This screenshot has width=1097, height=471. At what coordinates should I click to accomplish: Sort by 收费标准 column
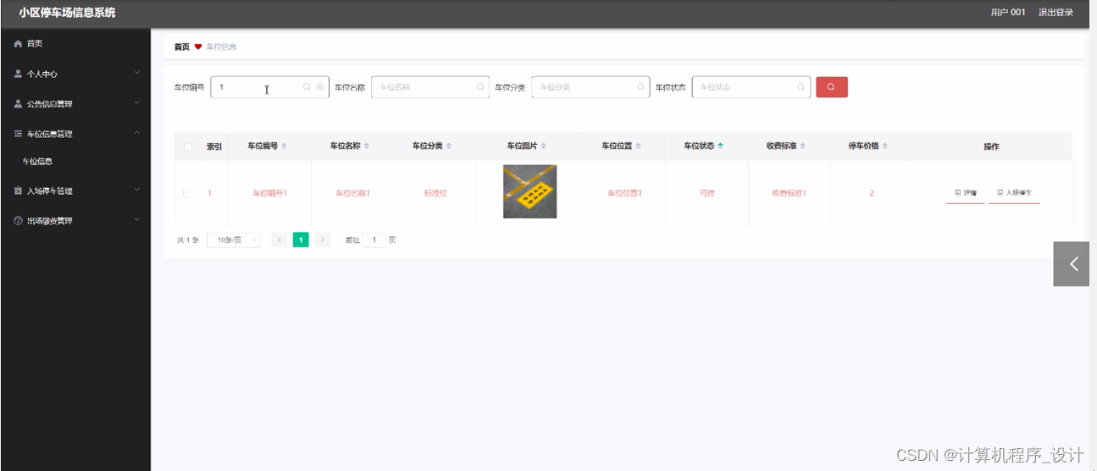click(x=802, y=147)
